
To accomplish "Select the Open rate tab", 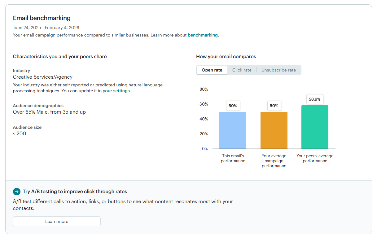I will [212, 70].
